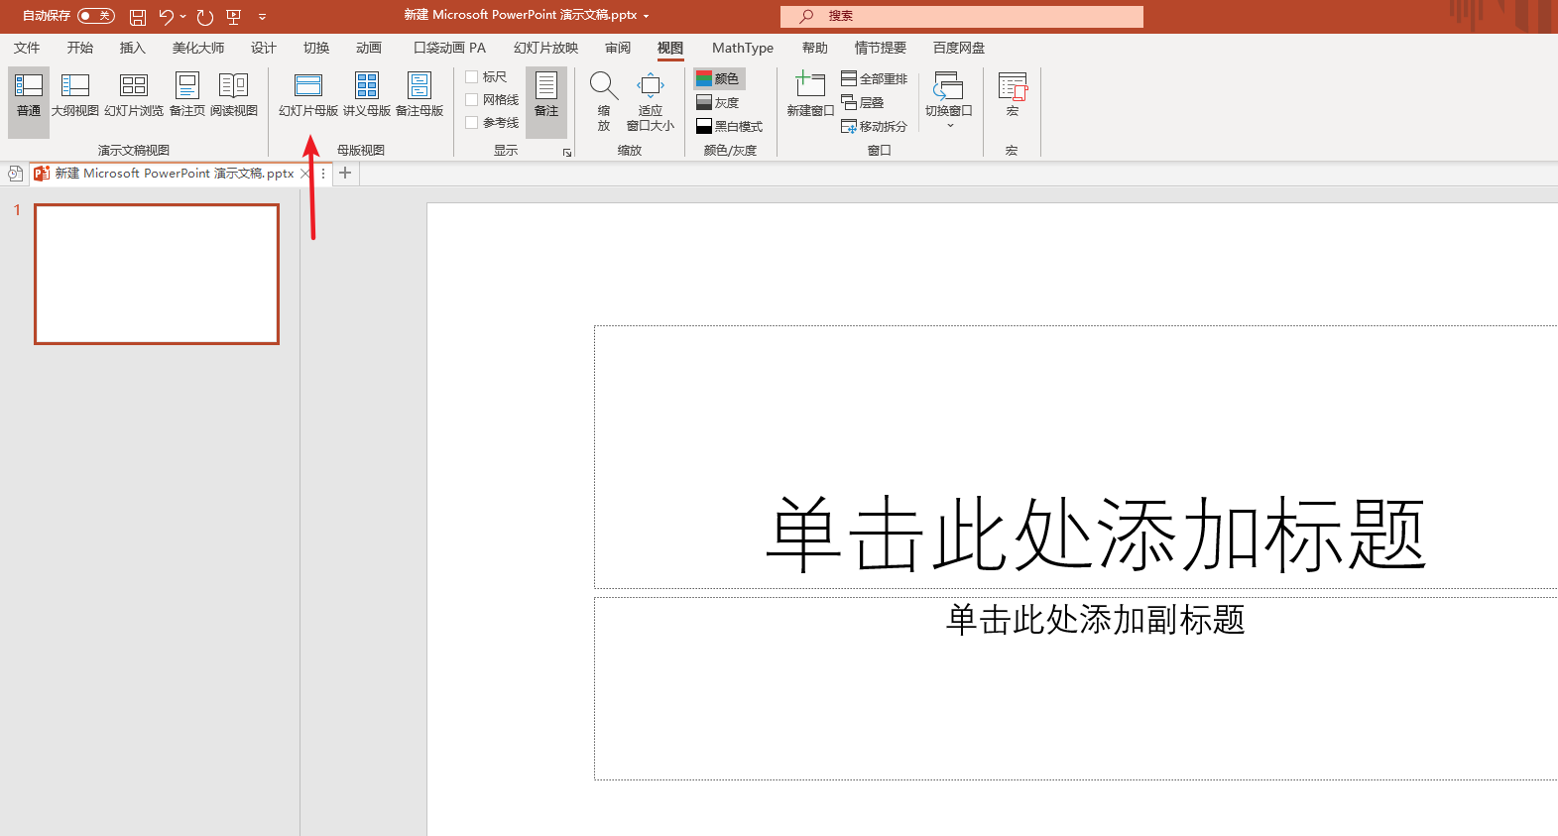
Task: Open Slide Sorter view (幻灯片浏览)
Action: (x=134, y=96)
